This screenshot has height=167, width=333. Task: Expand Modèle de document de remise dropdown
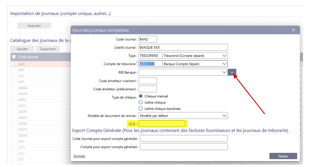tap(224, 116)
